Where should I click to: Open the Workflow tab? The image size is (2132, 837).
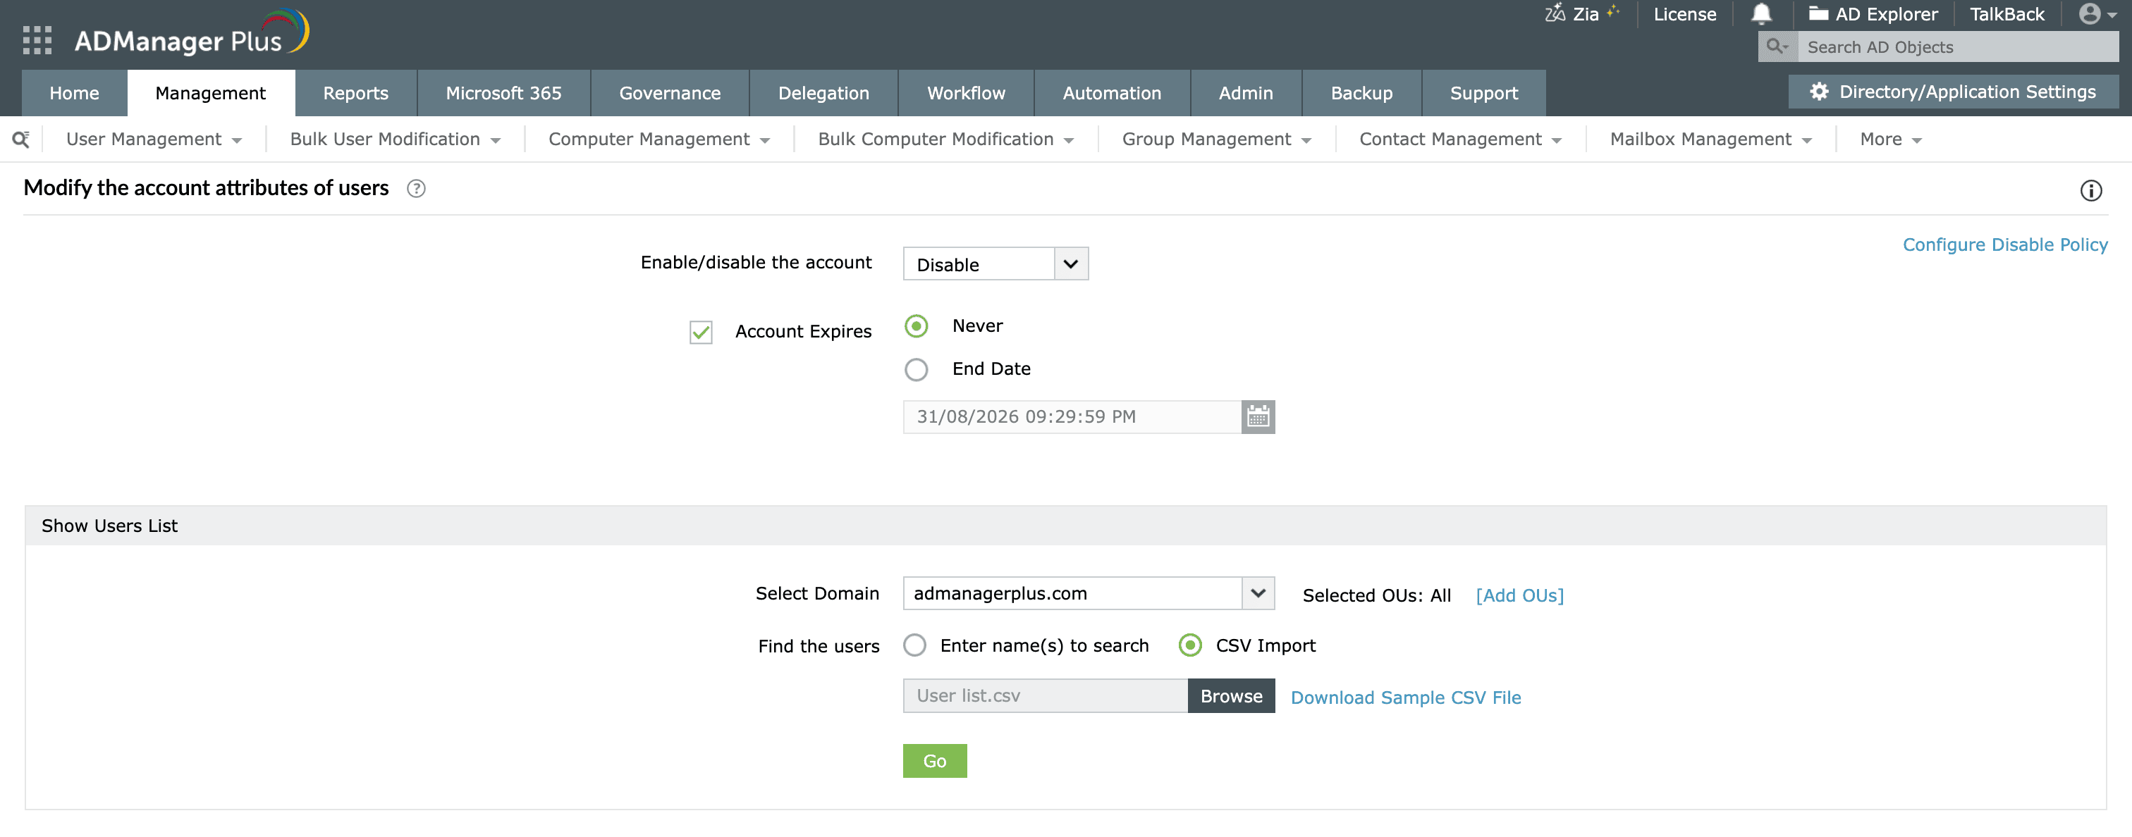tap(966, 92)
